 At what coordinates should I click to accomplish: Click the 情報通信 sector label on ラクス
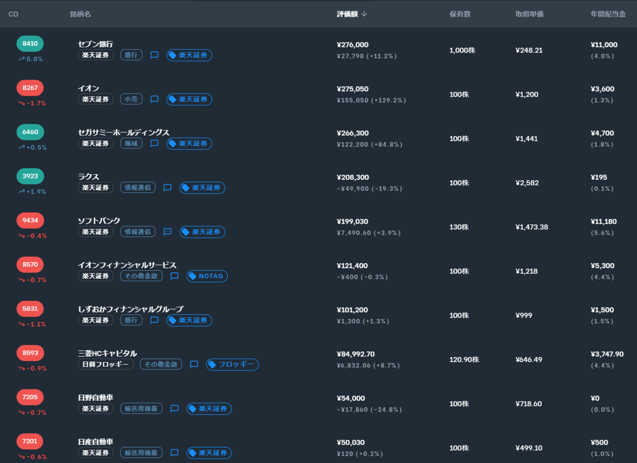[138, 187]
